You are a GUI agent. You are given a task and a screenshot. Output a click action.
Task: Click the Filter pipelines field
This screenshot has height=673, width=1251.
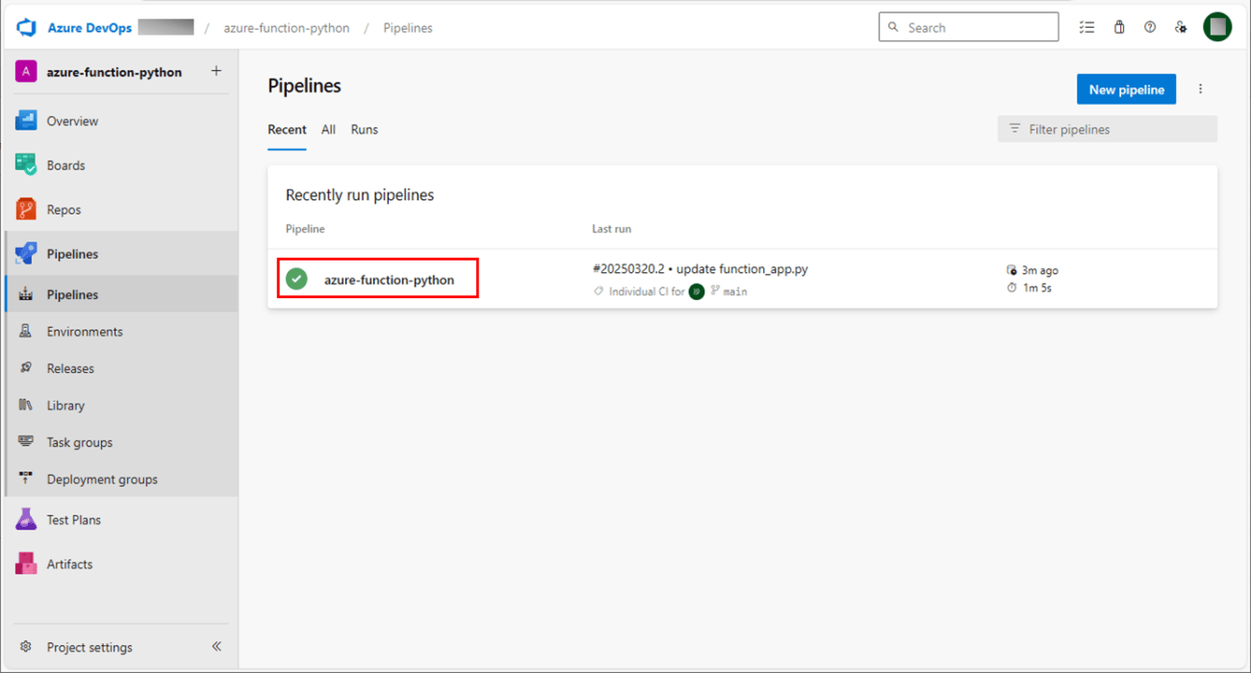click(1108, 129)
